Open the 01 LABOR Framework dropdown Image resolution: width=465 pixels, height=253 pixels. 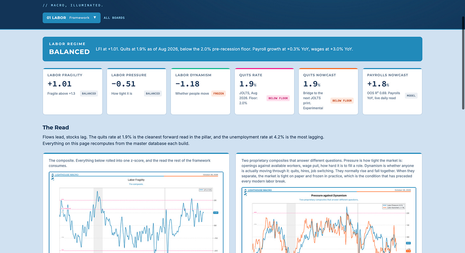click(x=72, y=18)
